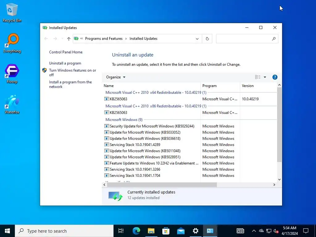Viewport: 316px width, 237px height.
Task: Select Update for Microsoft Windows (KB5028951)
Action: pos(145,157)
